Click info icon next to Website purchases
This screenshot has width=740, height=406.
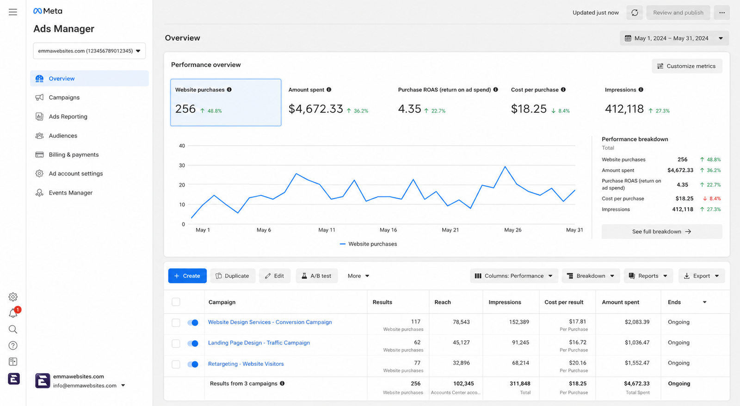click(x=229, y=90)
